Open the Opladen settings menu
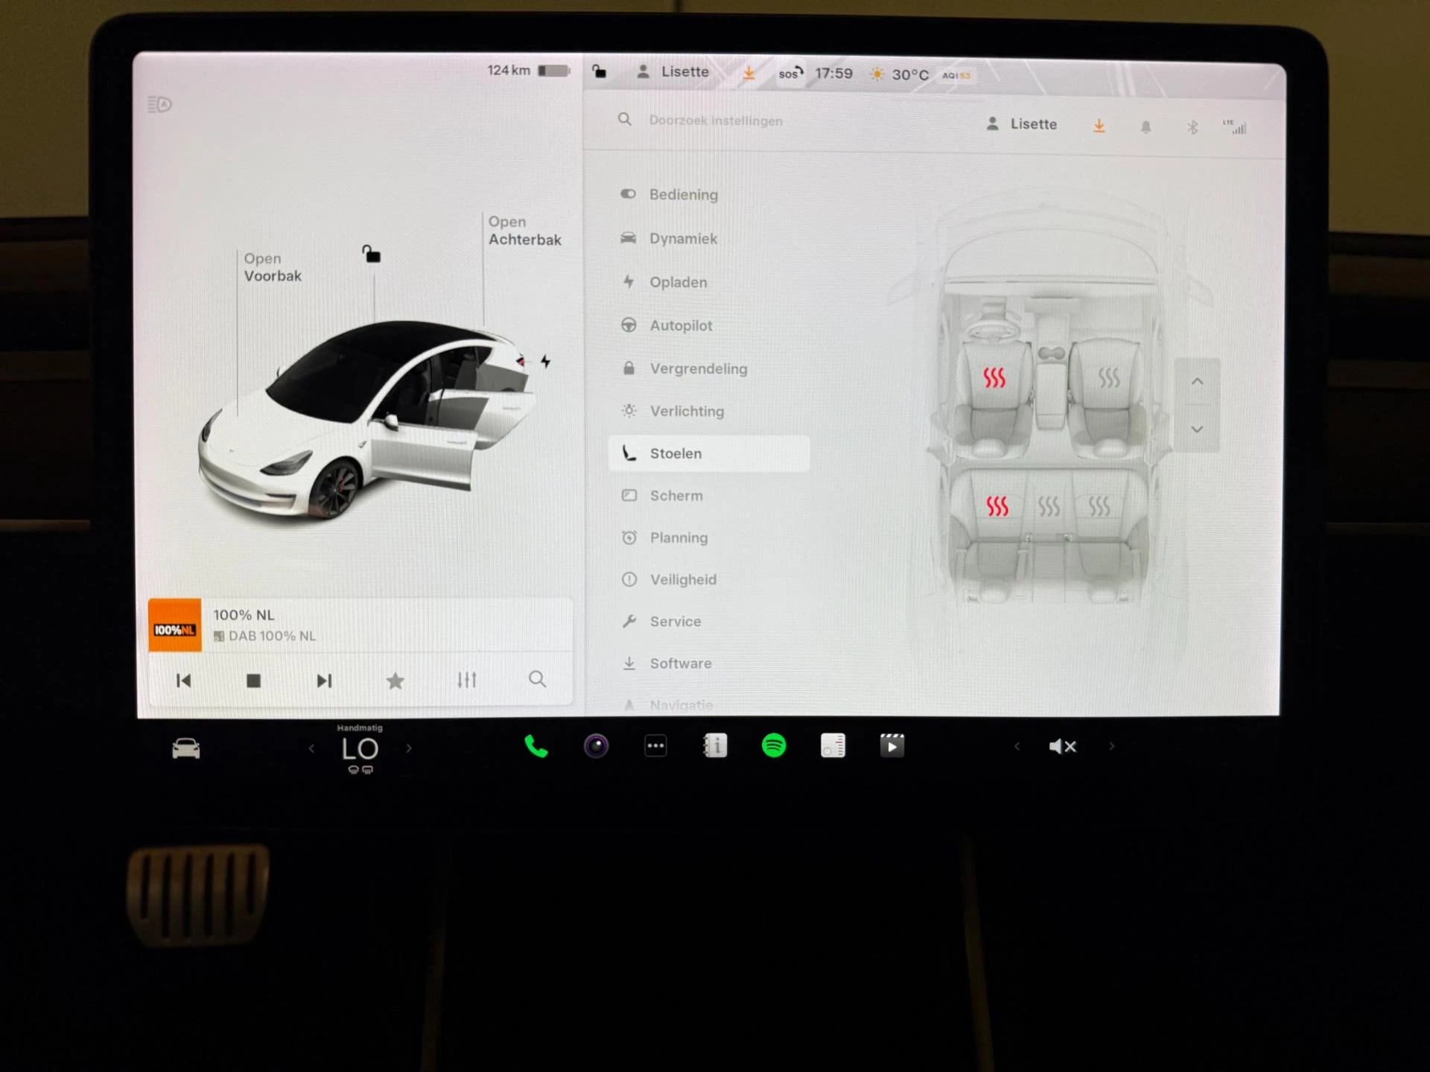This screenshot has width=1430, height=1072. click(x=677, y=282)
